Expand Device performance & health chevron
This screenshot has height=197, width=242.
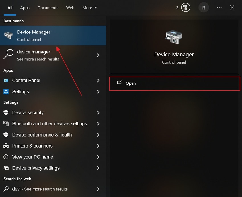coord(98,135)
